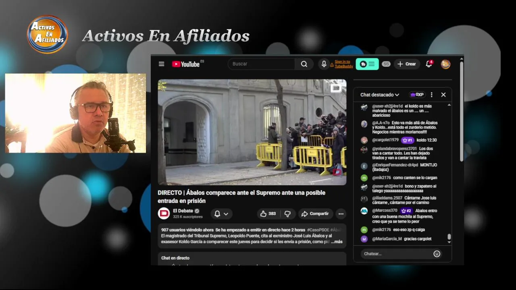
Task: Activate voice search microphone
Action: pyautogui.click(x=323, y=64)
